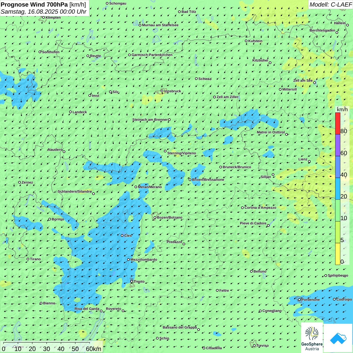Screen dimensions: 353x353
Task: Click the Sterzing/Vipiteno label
Action: coord(182,153)
